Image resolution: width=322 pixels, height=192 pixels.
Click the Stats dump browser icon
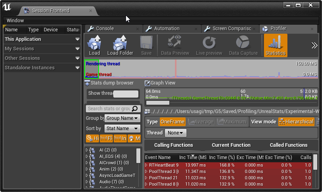click(87, 83)
